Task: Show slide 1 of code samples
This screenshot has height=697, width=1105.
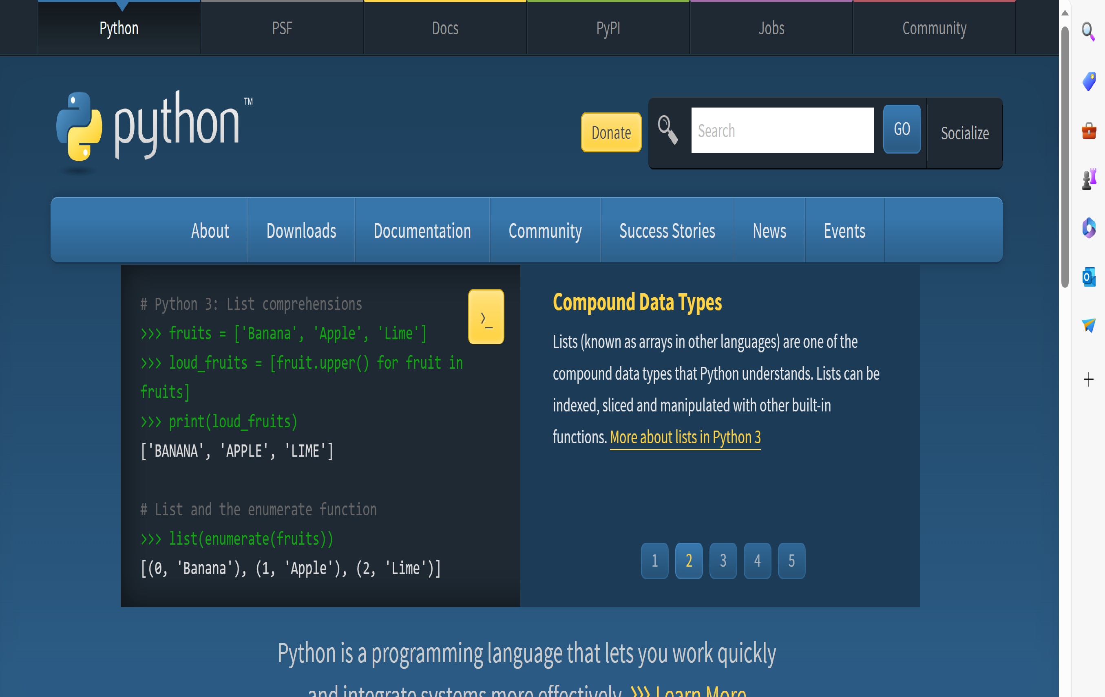Action: pyautogui.click(x=654, y=561)
